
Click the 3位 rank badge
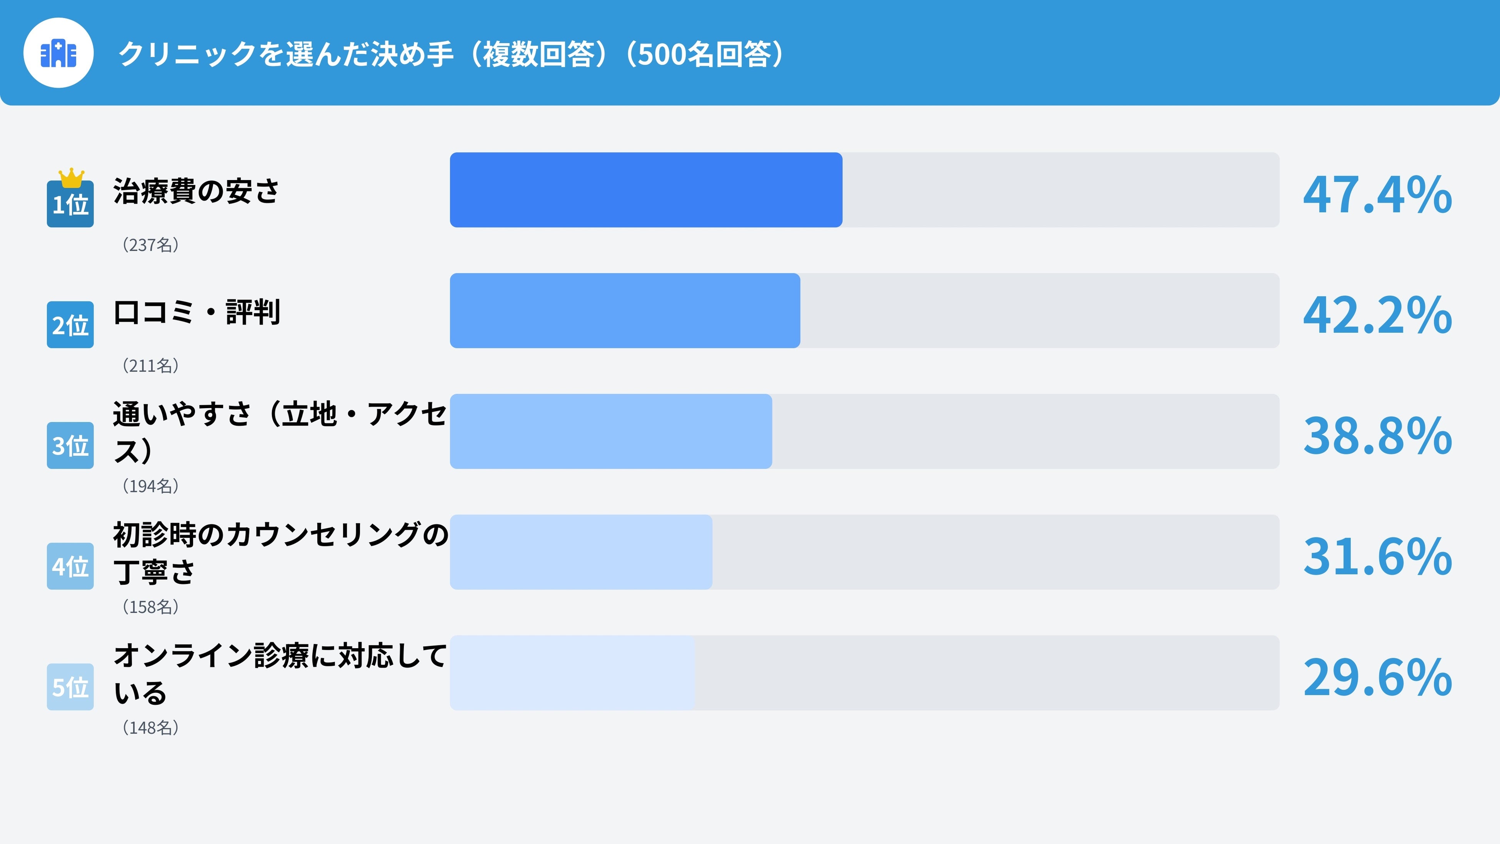coord(70,445)
